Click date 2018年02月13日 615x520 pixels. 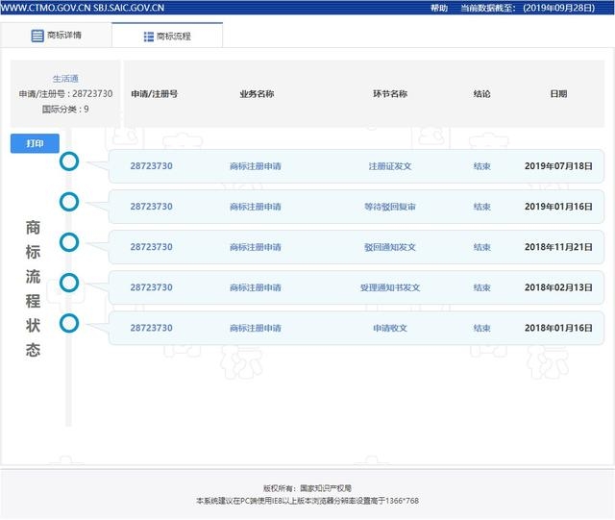[558, 287]
